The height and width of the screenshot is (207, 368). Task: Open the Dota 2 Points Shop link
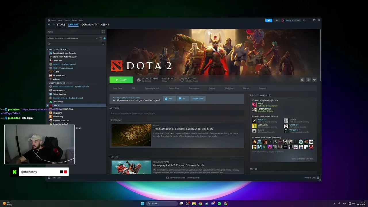[174, 88]
